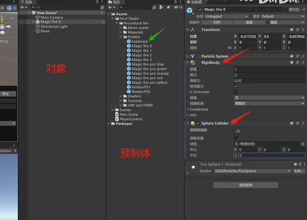The image size is (307, 220).
Task: Open the project panel create plus dropdown
Action: click(111, 7)
